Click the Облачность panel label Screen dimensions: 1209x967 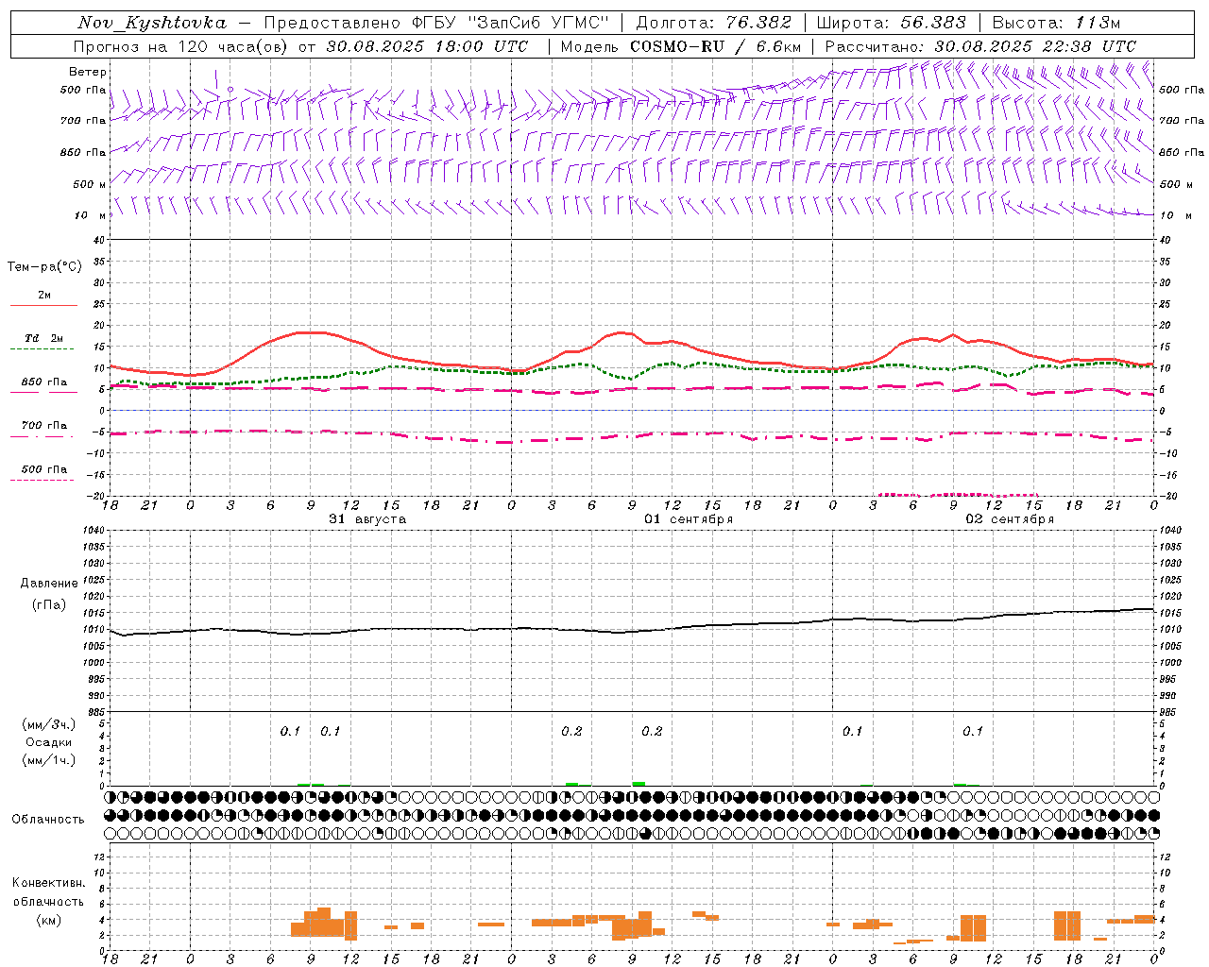coord(48,820)
